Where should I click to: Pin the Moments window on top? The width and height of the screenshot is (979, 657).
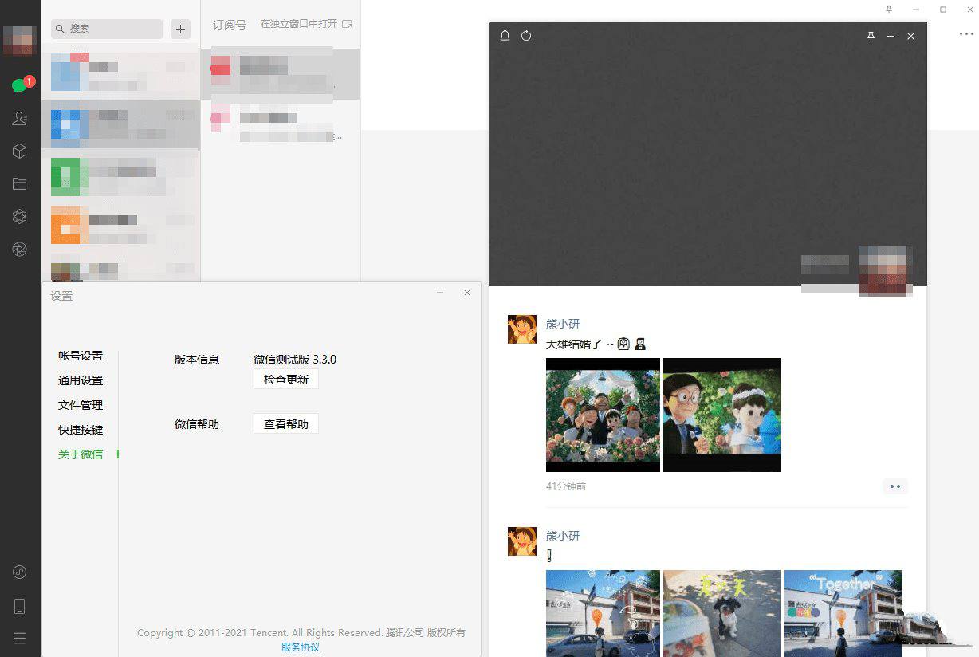871,36
